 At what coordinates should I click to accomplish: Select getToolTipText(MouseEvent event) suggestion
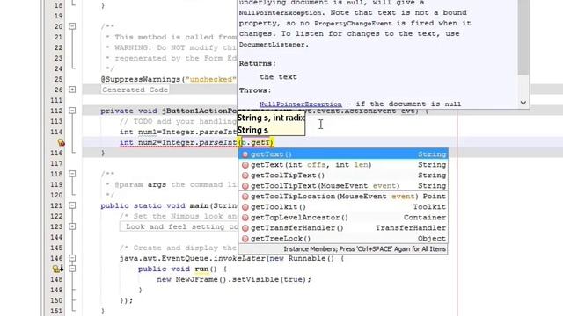pyautogui.click(x=343, y=186)
